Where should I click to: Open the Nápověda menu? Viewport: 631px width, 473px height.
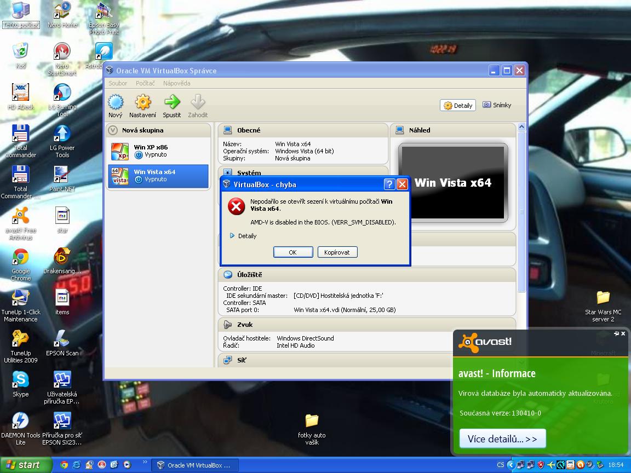[177, 83]
